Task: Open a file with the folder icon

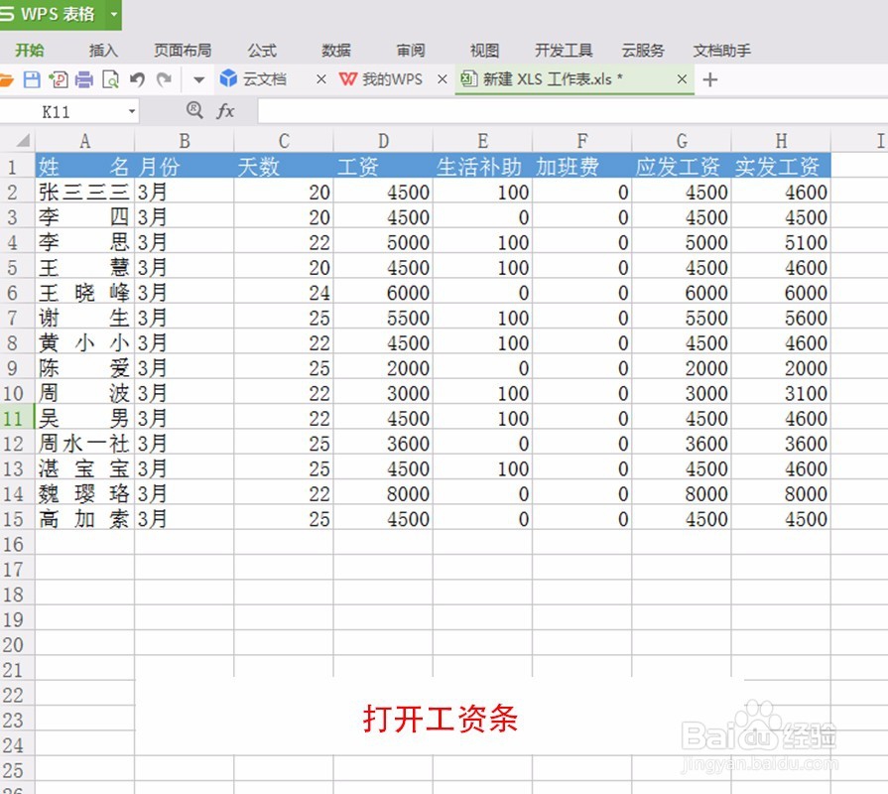Action: pos(6,79)
